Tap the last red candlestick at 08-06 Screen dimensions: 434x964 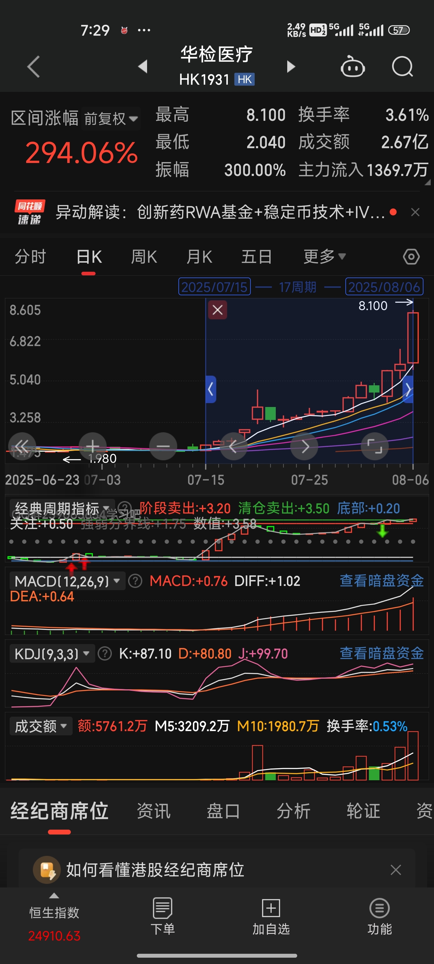[x=413, y=337]
